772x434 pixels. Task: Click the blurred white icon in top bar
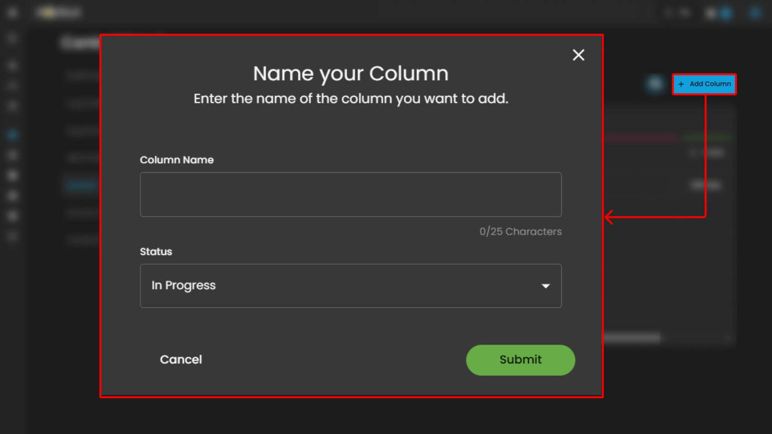pyautogui.click(x=711, y=13)
